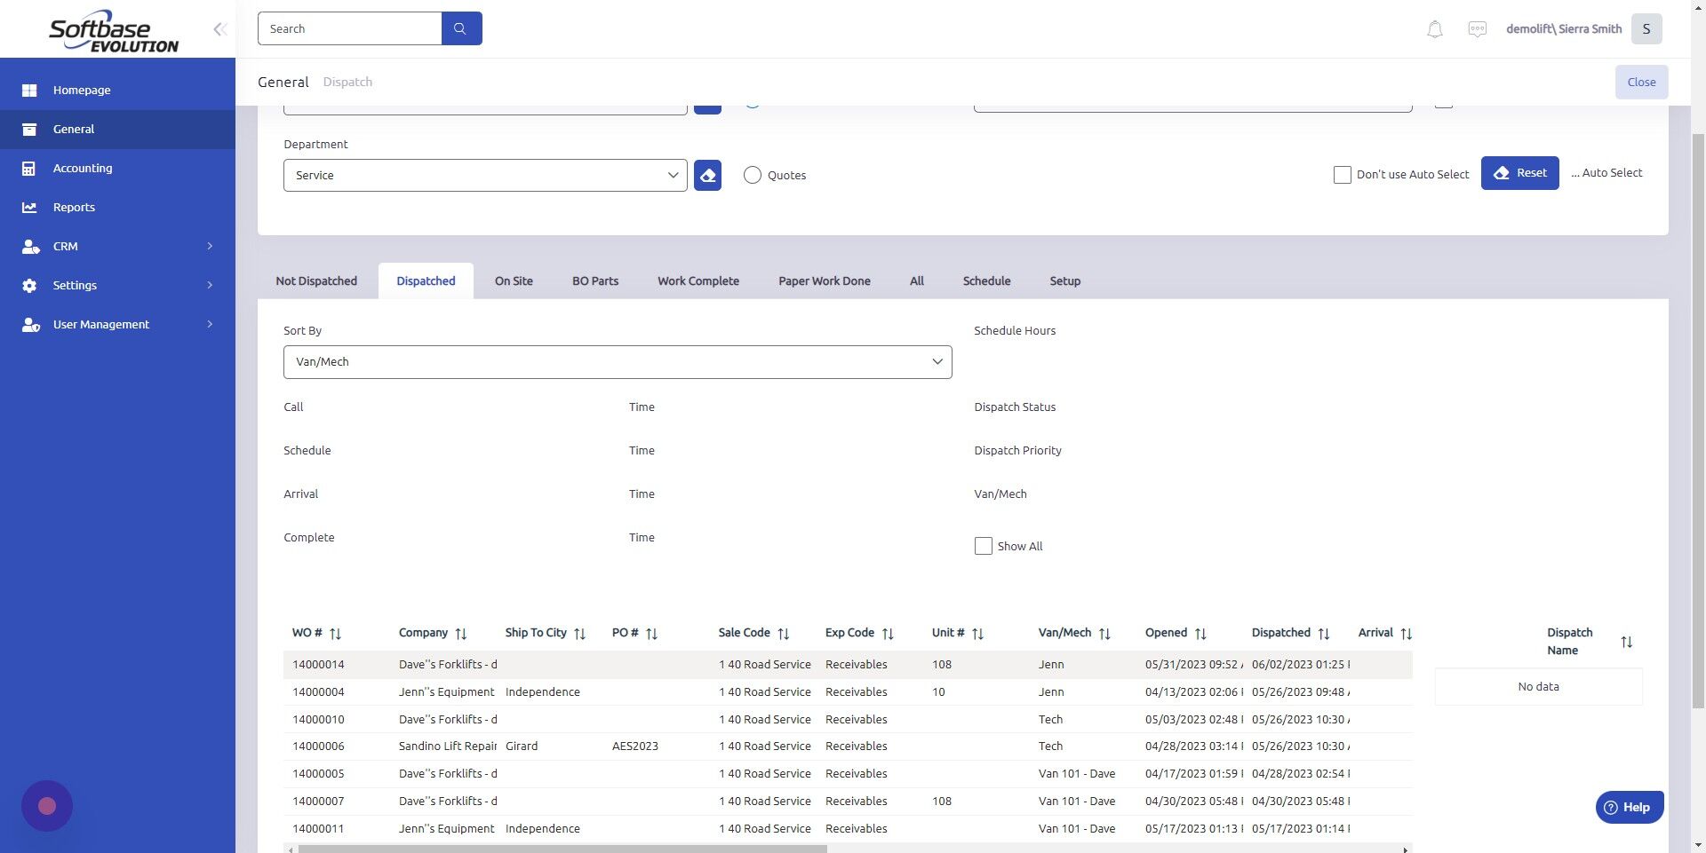Click the User Management icon
The width and height of the screenshot is (1706, 853).
pos(30,324)
